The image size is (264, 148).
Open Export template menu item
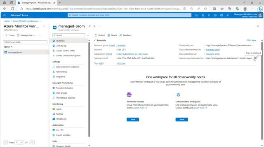coord(63,135)
